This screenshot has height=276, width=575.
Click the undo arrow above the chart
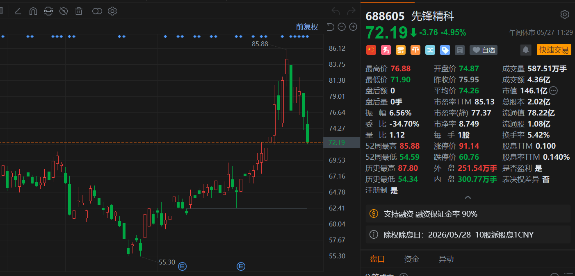point(335,11)
